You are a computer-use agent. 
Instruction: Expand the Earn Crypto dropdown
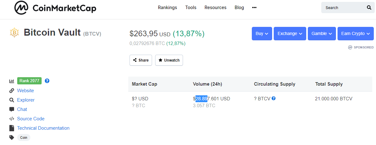pyautogui.click(x=356, y=33)
